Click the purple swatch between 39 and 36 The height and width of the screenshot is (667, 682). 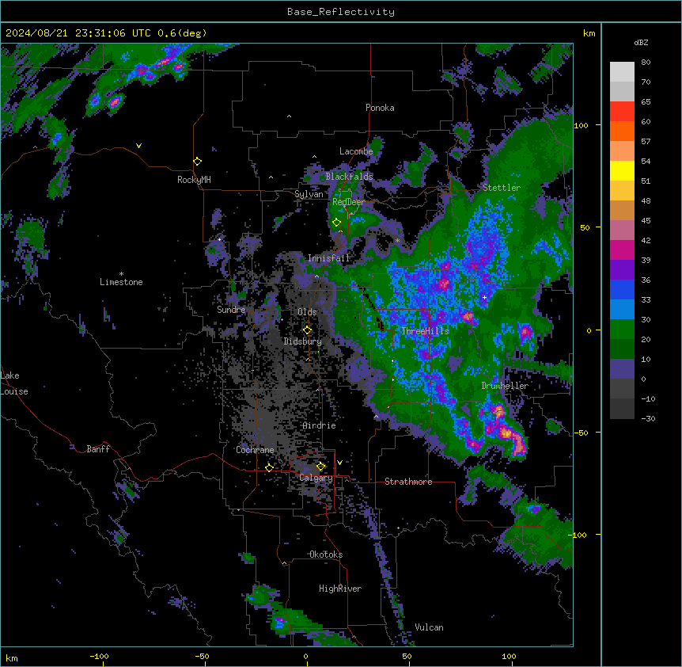(622, 270)
